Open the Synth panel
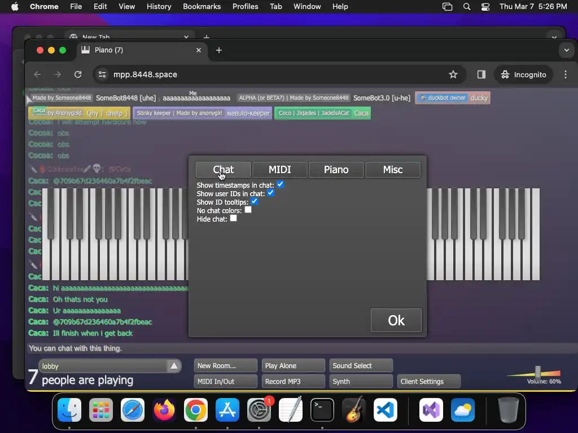 click(361, 382)
